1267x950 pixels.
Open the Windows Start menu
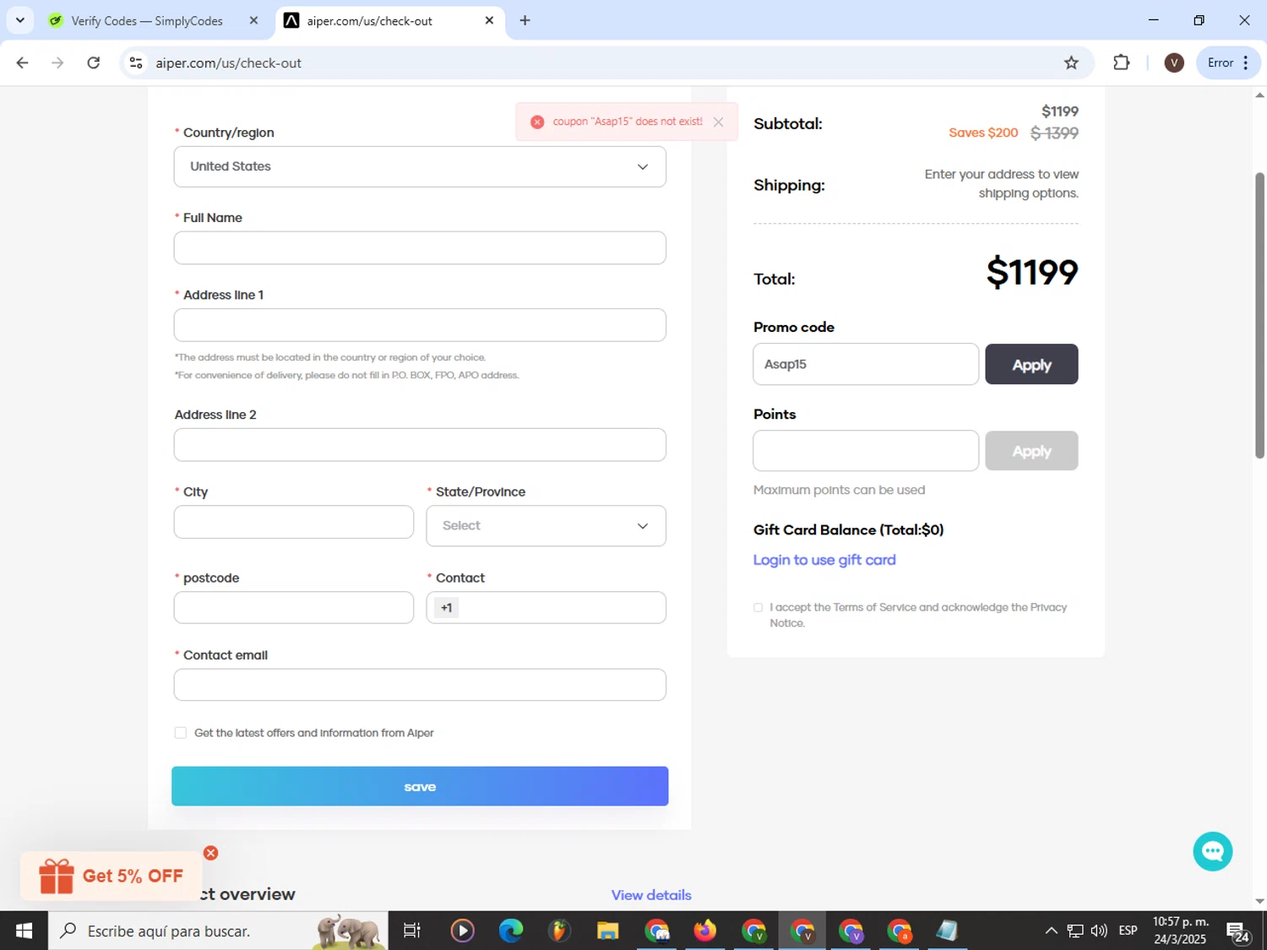pyautogui.click(x=24, y=931)
